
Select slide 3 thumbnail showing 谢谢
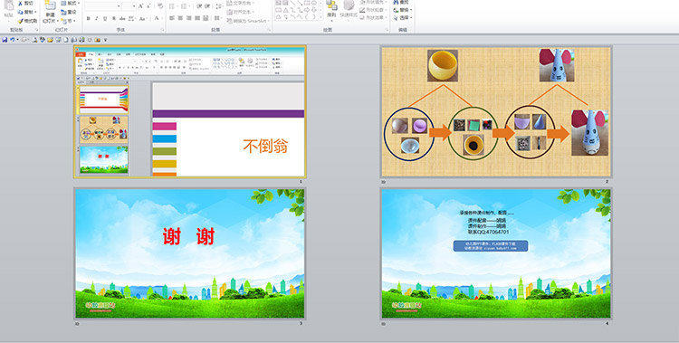[x=190, y=253]
